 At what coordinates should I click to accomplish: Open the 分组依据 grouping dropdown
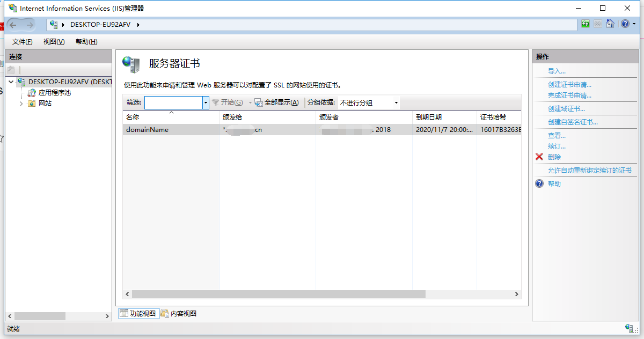pyautogui.click(x=369, y=102)
